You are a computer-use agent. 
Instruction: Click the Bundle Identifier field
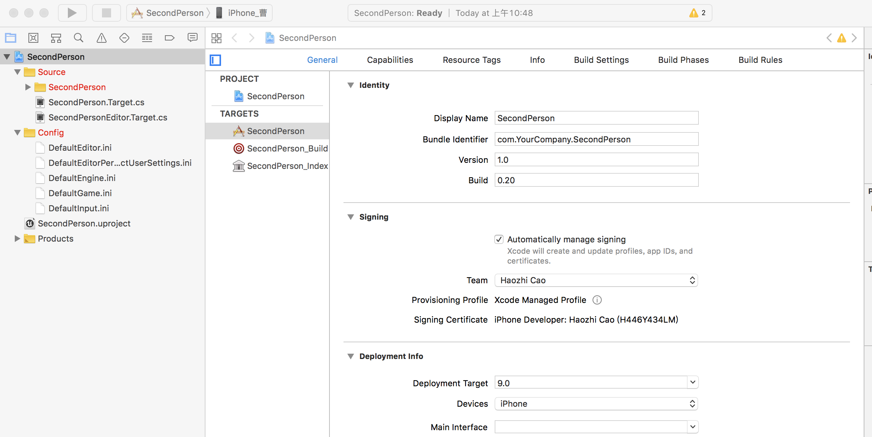[596, 139]
